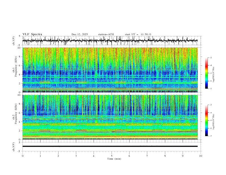
Task: Click the ch.1 spectrogram colorbar gradient
Action: point(206,73)
